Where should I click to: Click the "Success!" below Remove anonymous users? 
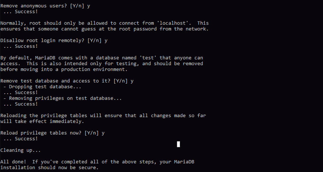click(26, 12)
